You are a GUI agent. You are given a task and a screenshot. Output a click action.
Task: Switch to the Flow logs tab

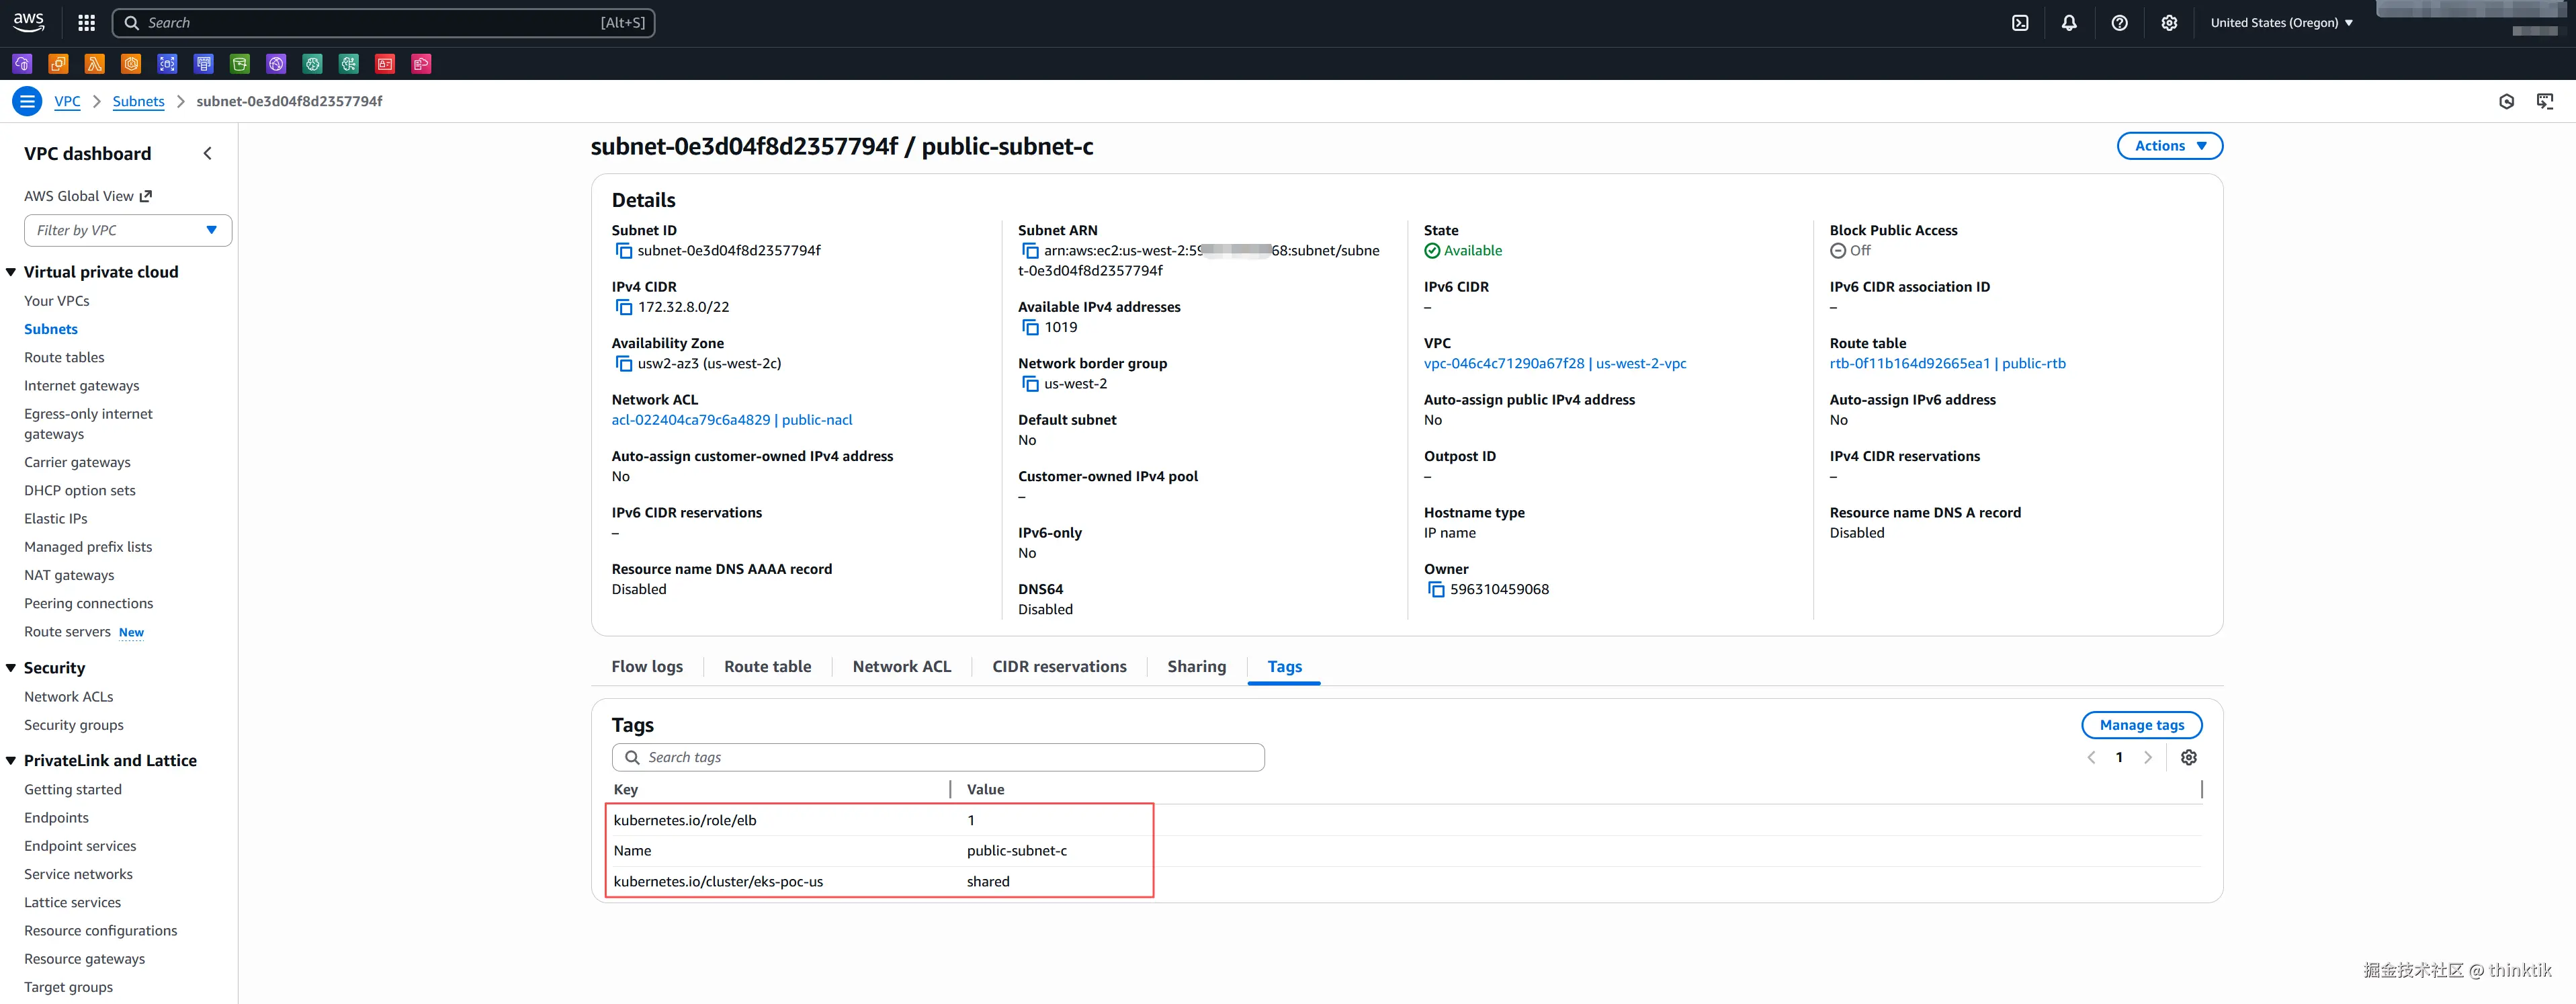[x=647, y=666]
